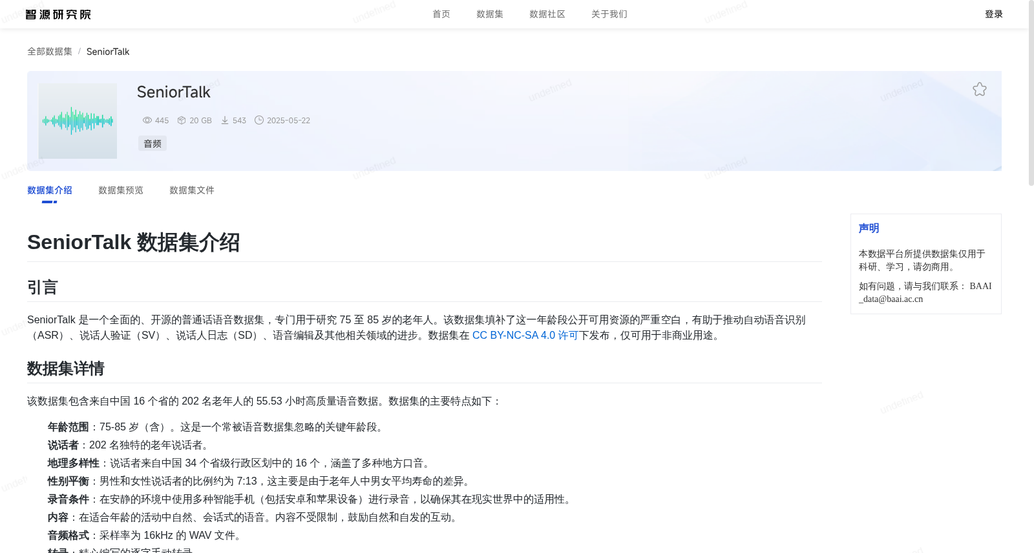Open the 数据集文件 tab
1034x553 pixels.
(192, 190)
